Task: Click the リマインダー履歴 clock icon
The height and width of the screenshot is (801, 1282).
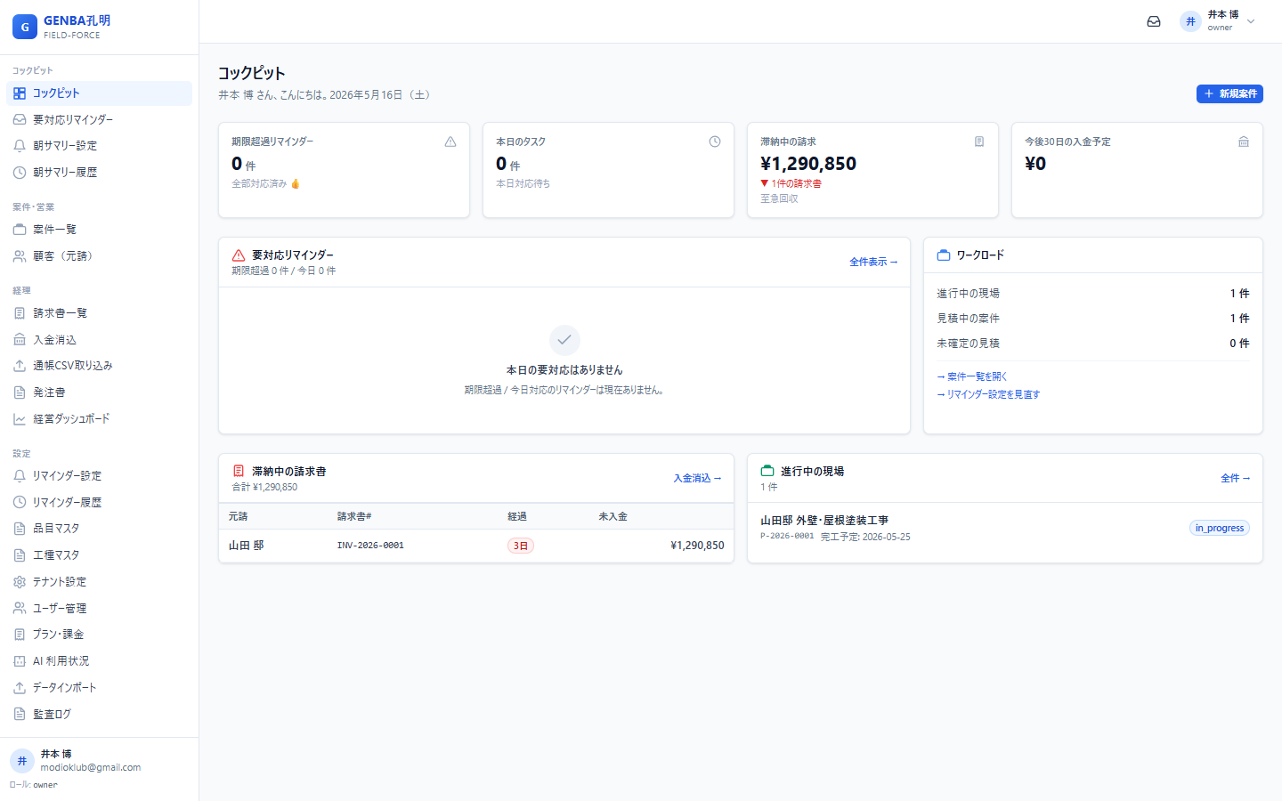Action: [20, 503]
